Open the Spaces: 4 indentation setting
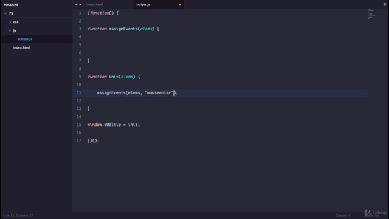 tap(343, 215)
